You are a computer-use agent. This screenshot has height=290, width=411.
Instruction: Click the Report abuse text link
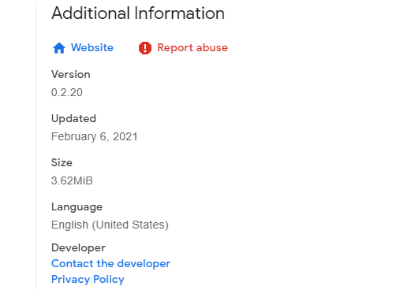192,47
